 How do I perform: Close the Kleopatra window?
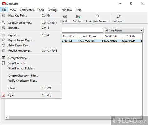pos(142,4)
